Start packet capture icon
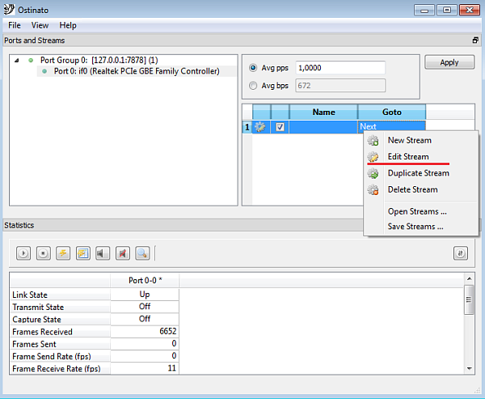This screenshot has width=485, height=399. [103, 253]
